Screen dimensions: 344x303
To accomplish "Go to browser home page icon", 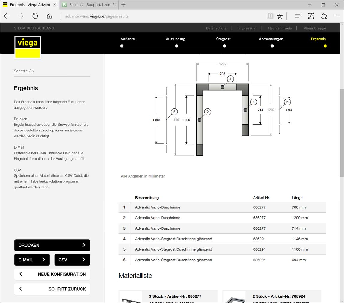I will tap(49, 16).
